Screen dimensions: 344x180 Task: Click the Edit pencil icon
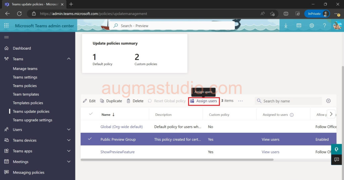tap(85, 101)
